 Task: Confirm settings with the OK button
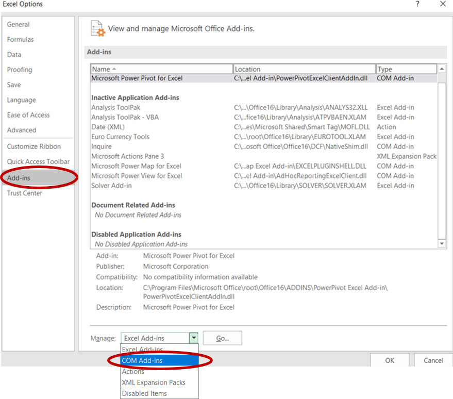(390, 360)
